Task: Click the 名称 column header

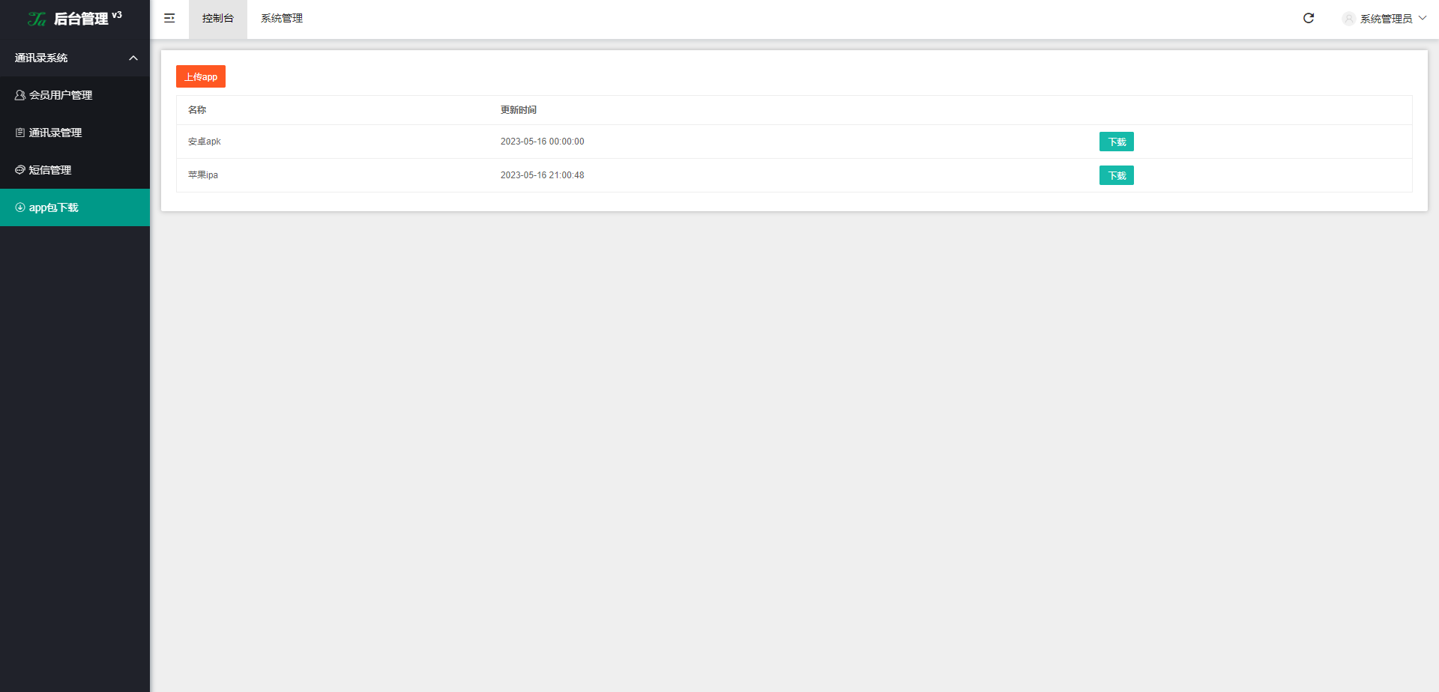Action: [197, 110]
